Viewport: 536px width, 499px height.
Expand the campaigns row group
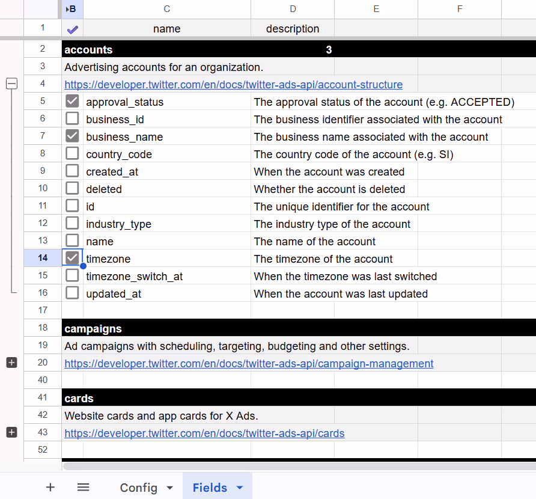pos(11,363)
